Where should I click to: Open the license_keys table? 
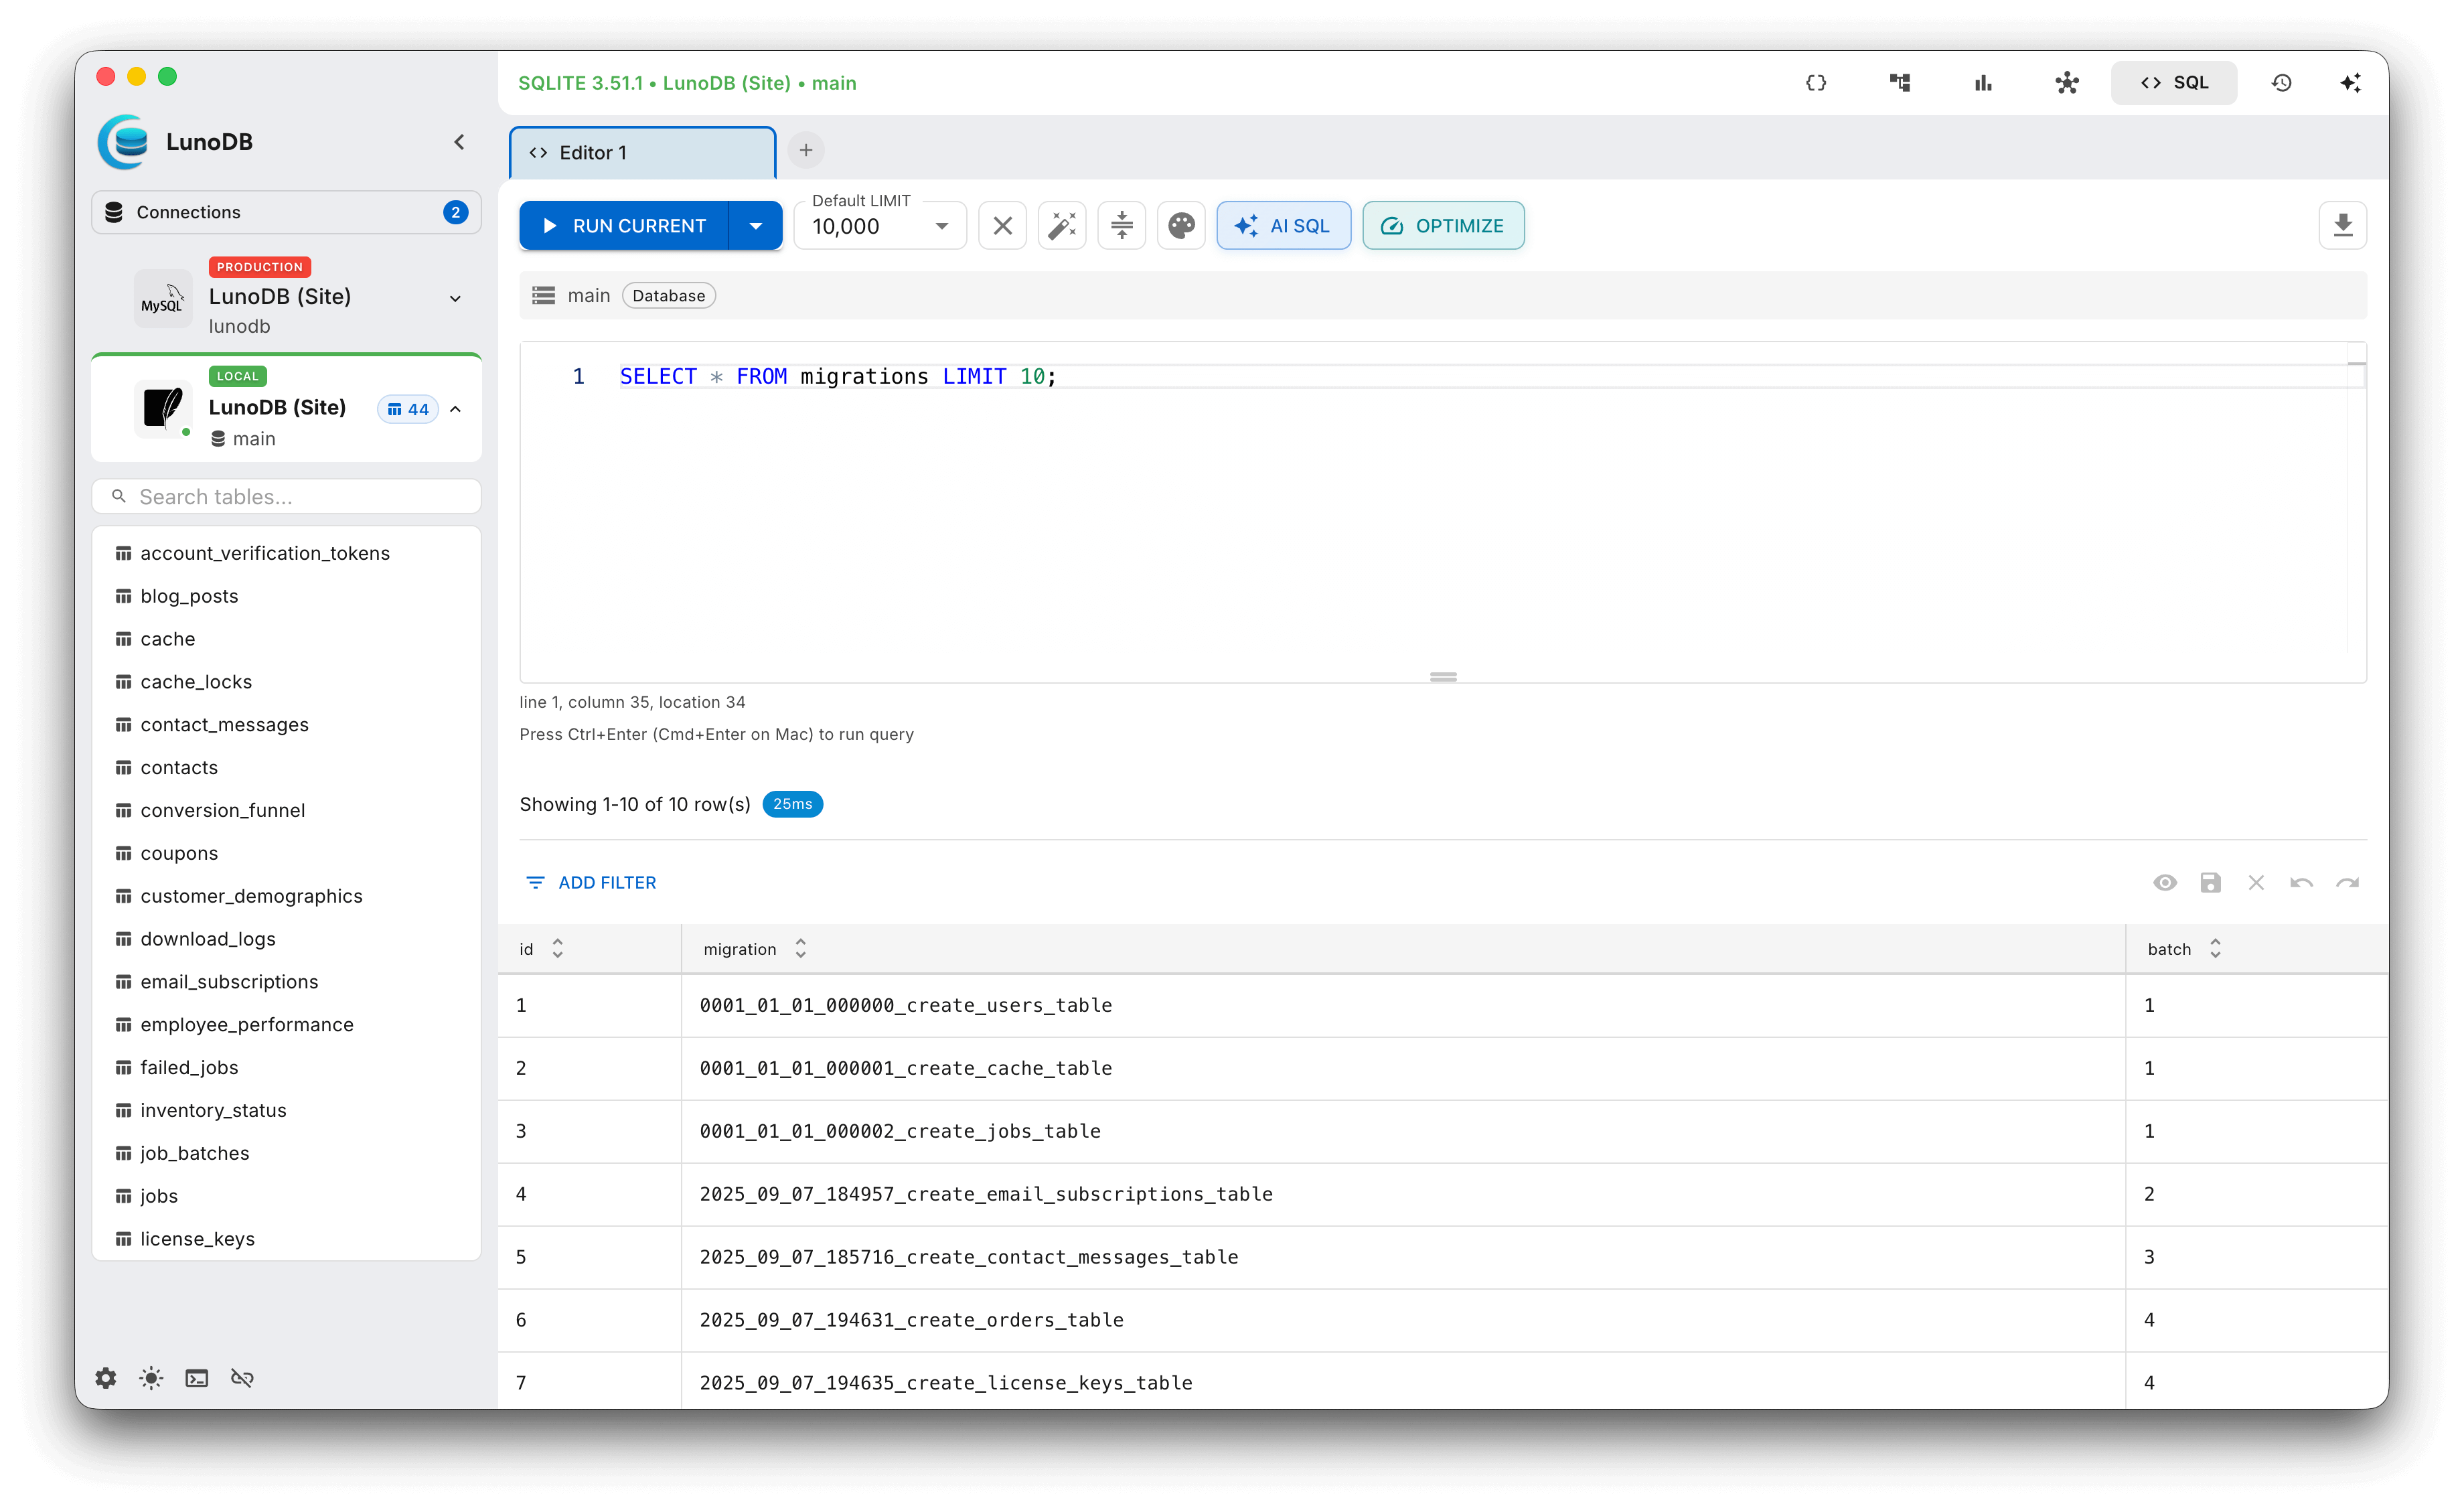pos(286,1239)
